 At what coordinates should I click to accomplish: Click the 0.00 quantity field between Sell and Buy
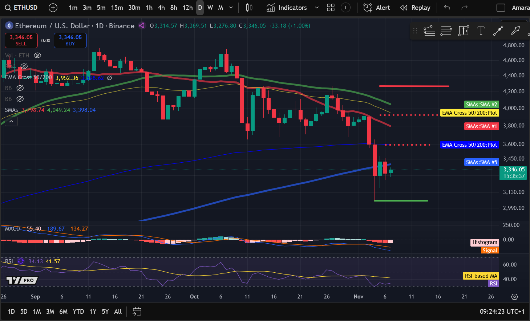pos(46,40)
